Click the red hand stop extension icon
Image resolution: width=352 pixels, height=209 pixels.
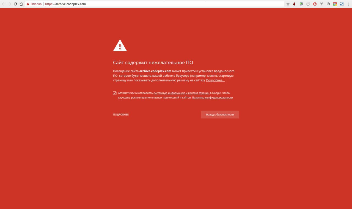(315, 4)
